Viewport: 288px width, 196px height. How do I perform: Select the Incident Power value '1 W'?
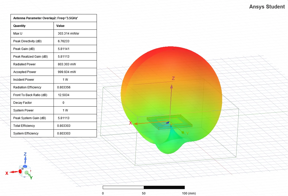click(65, 79)
